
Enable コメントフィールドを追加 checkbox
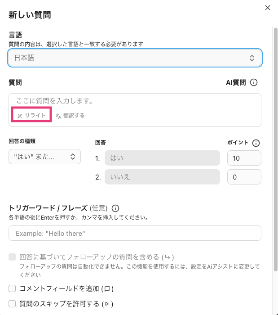pos(12,288)
